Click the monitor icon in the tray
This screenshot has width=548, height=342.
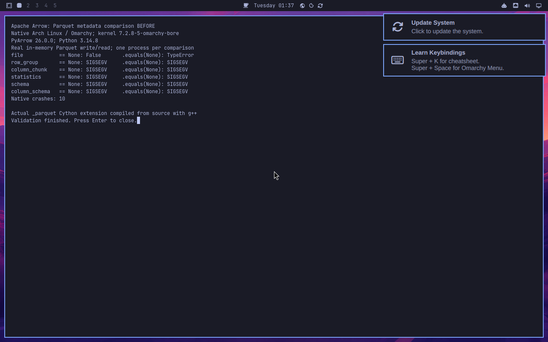tap(539, 6)
